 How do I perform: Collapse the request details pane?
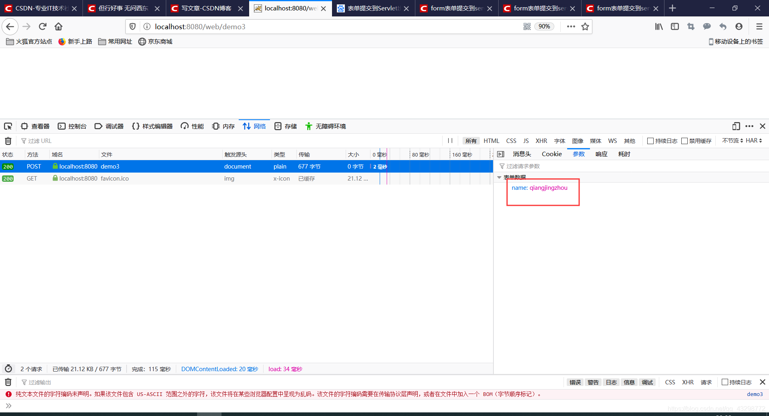501,154
